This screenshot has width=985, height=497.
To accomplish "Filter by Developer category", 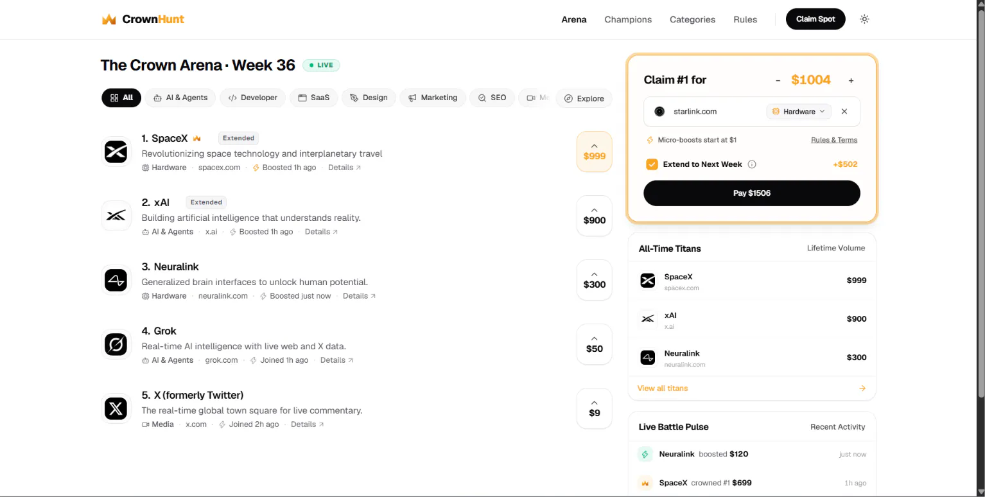I will (253, 98).
